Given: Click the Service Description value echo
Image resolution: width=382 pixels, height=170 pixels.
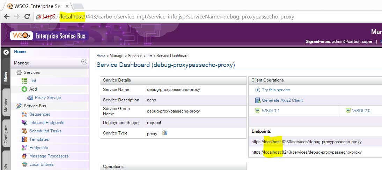Looking at the screenshot, I should point(152,100).
